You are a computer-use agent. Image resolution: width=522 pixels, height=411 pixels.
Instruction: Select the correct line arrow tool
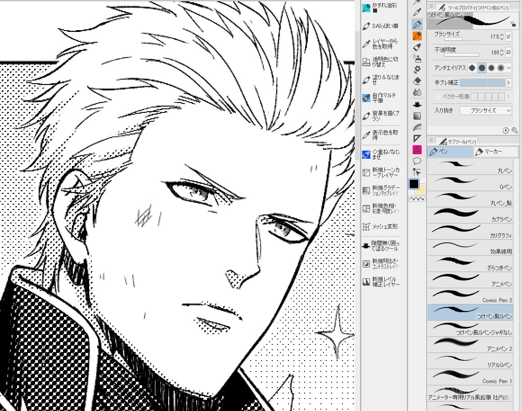point(417,172)
